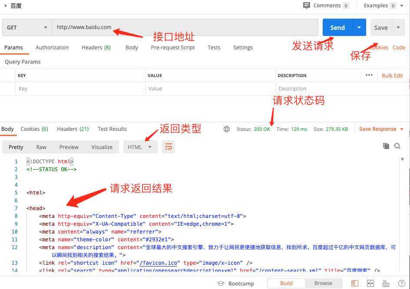Open the Test Results tab
The image size is (410, 289).
point(112,129)
